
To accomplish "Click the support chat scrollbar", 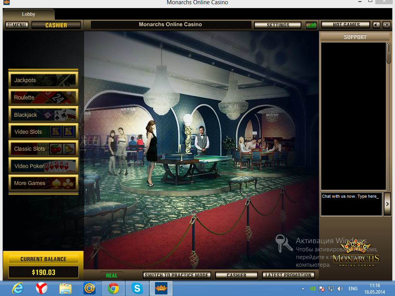I will pos(389,53).
